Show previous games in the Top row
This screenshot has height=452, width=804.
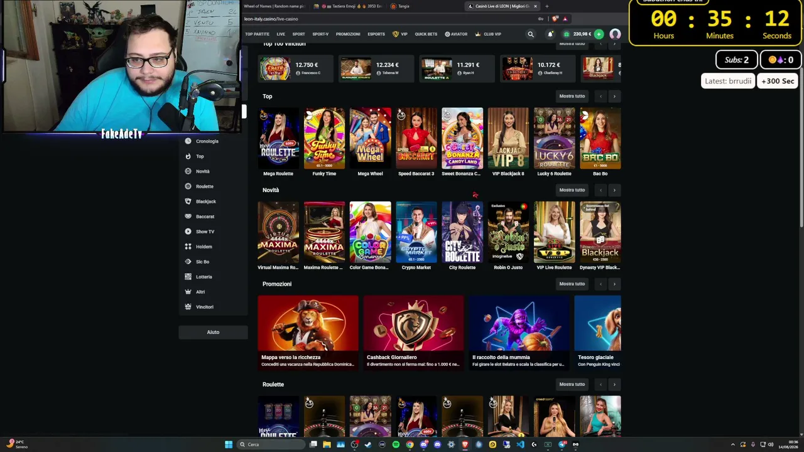coord(600,96)
